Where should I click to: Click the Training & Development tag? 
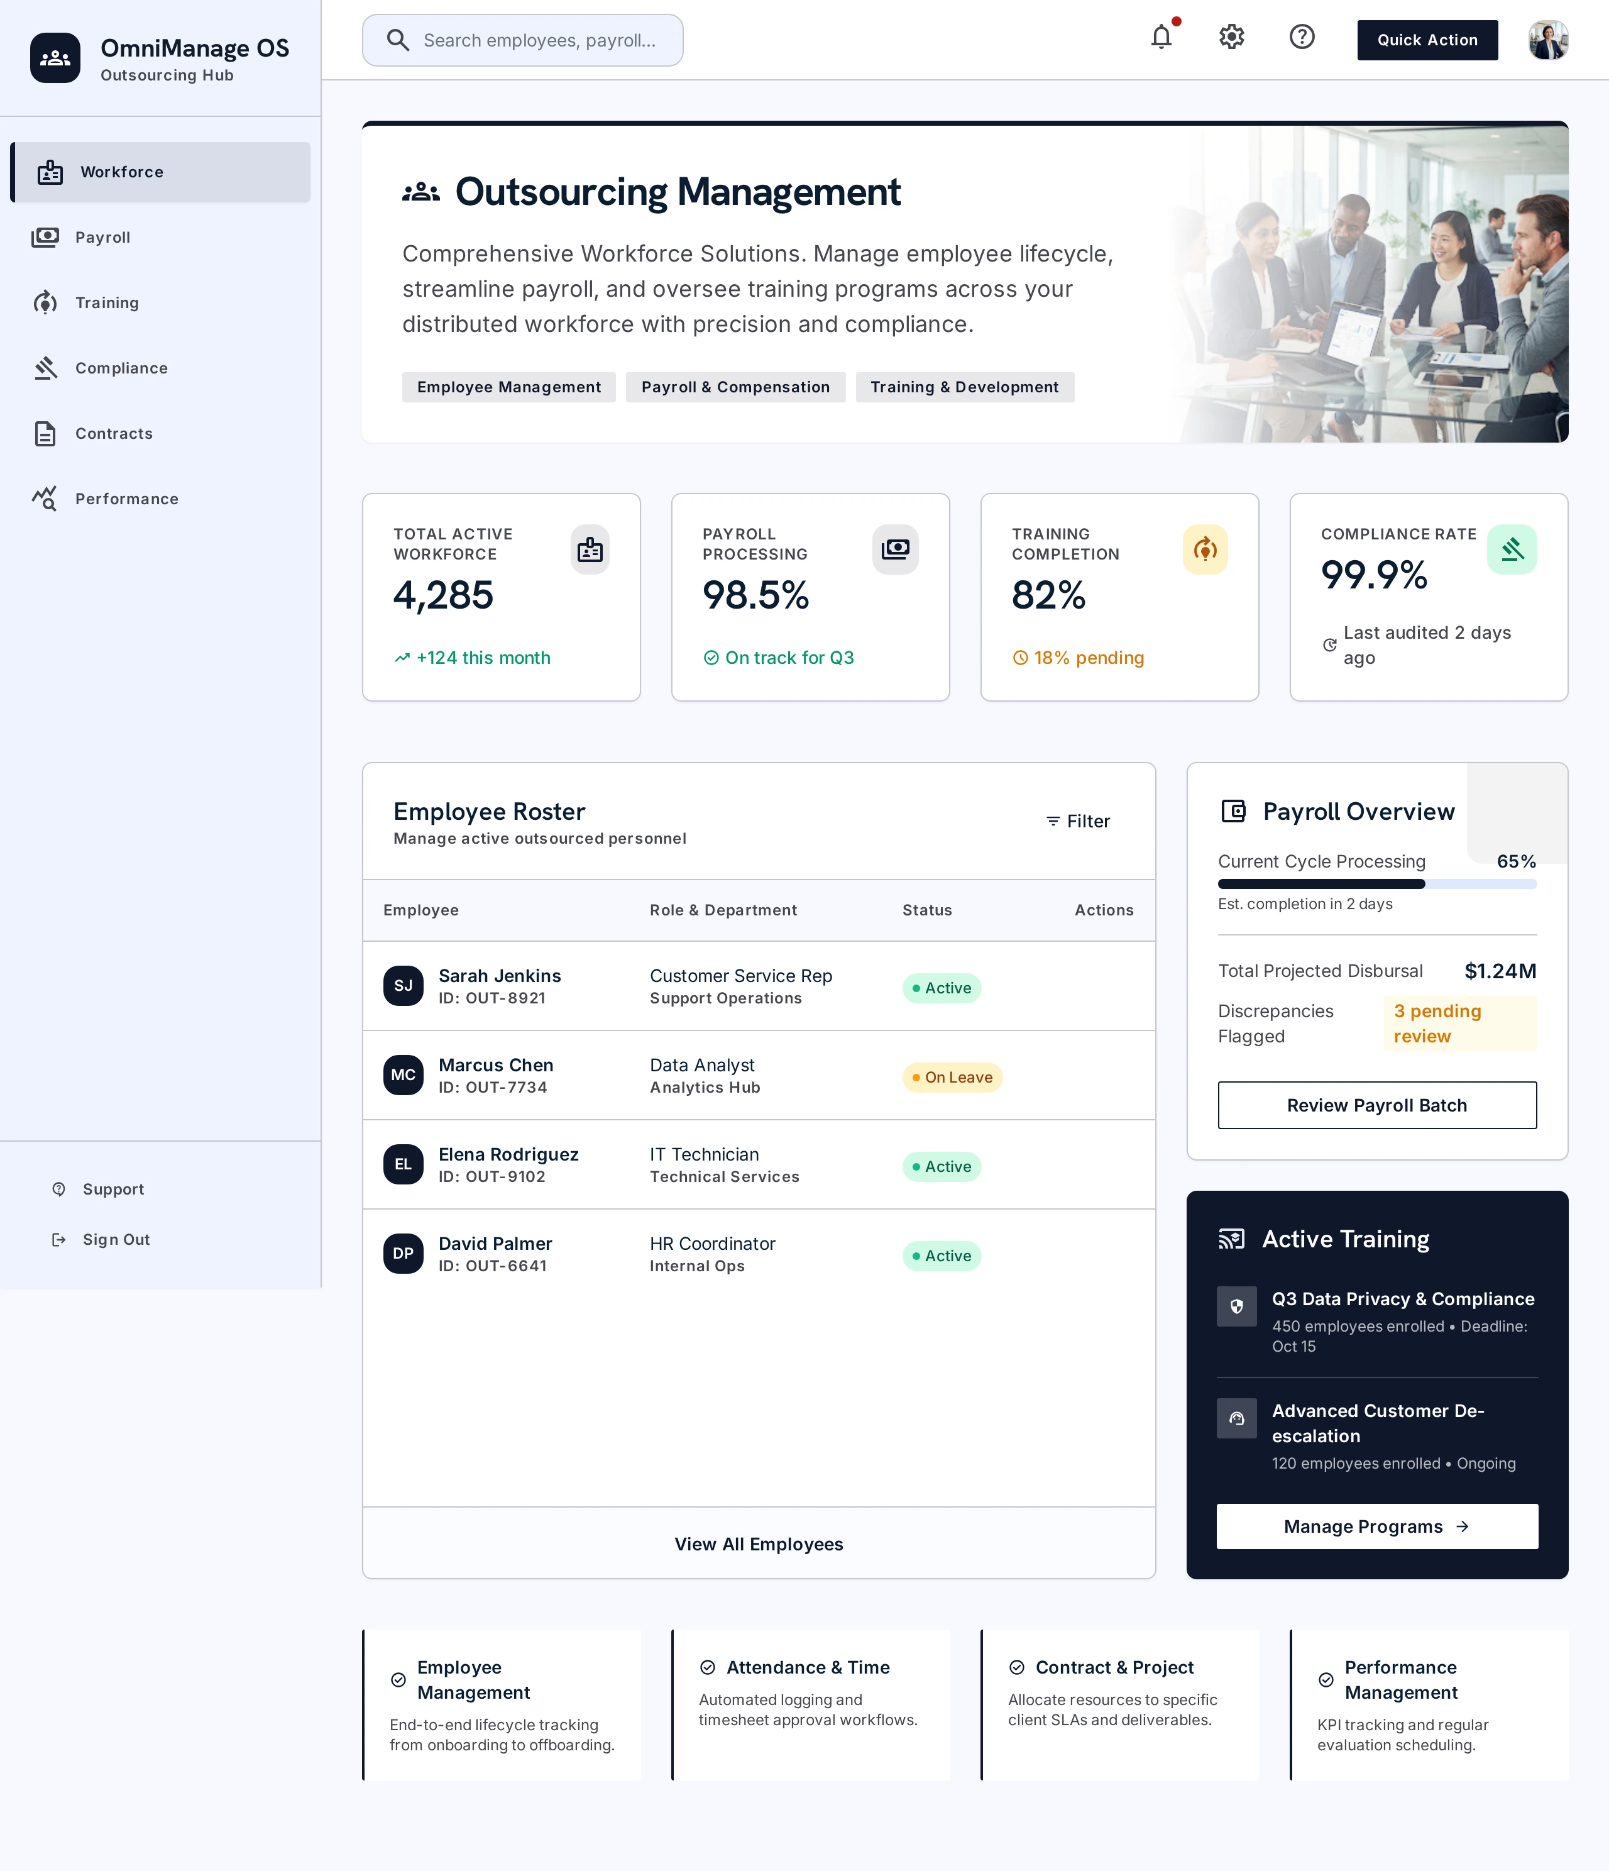click(x=964, y=387)
